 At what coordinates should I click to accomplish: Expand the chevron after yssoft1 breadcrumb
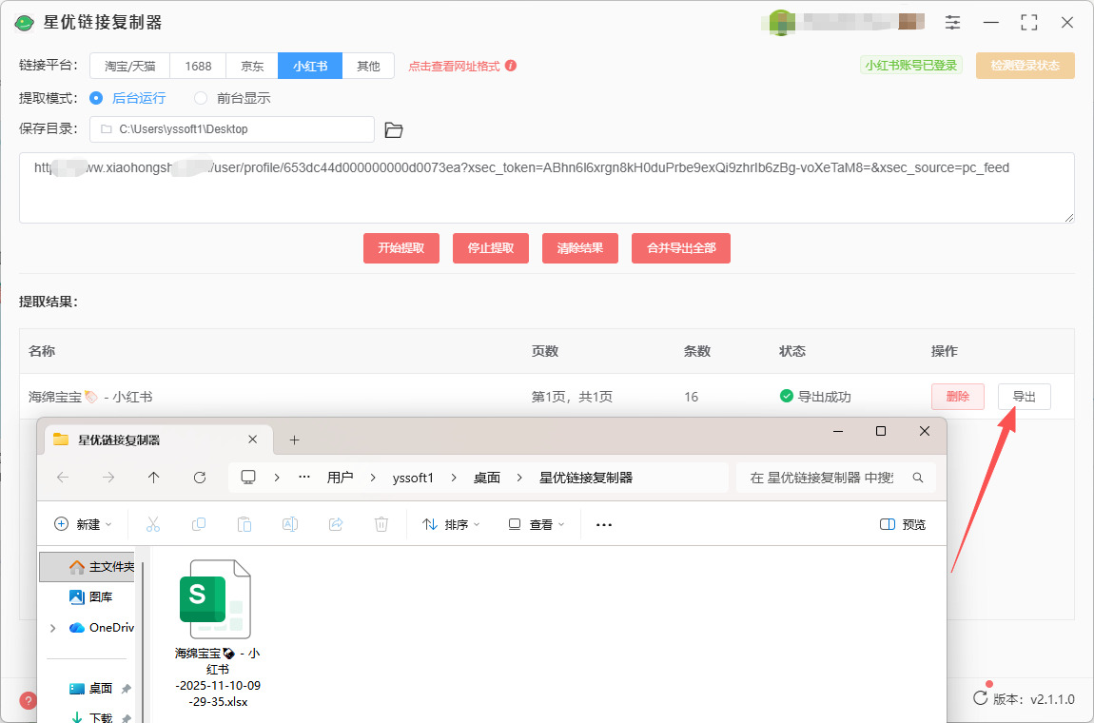(x=454, y=479)
